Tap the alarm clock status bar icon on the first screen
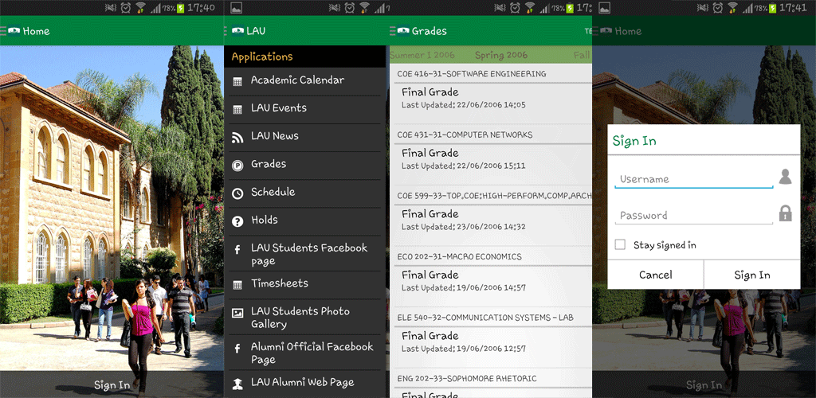Image resolution: width=816 pixels, height=398 pixels. pyautogui.click(x=127, y=7)
